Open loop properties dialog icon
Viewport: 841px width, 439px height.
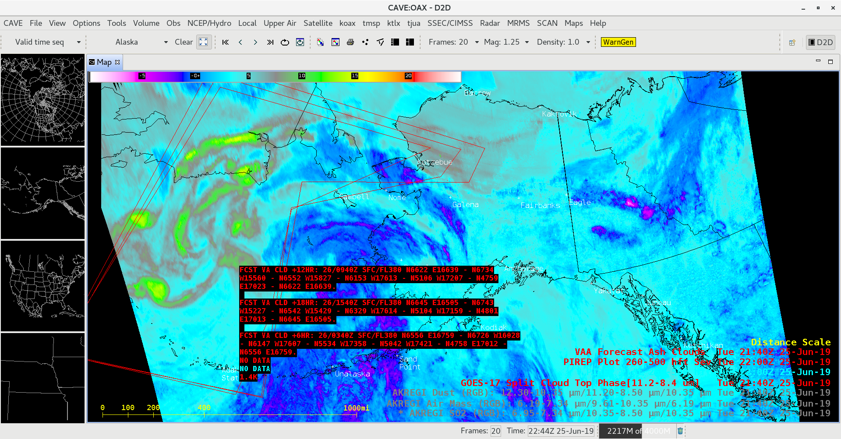(300, 42)
